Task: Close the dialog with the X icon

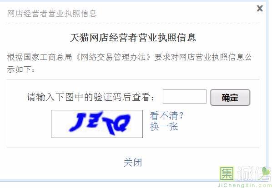Action: coord(260,8)
